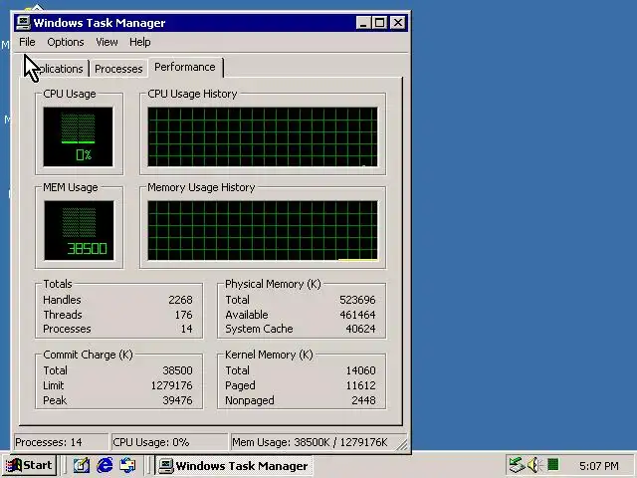
Task: Click the volume speaker tray icon
Action: 533,465
